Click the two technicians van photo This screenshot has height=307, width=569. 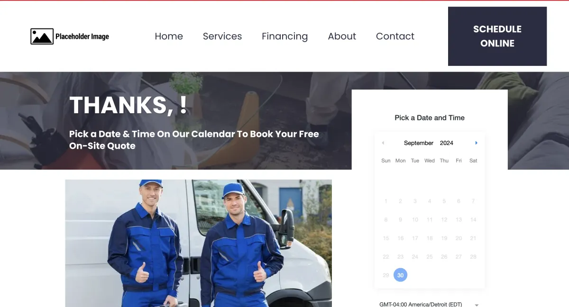[x=199, y=243]
